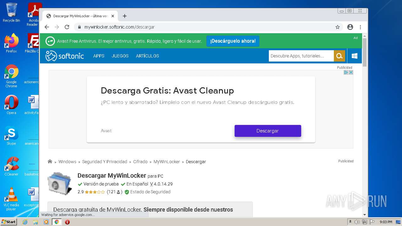Go back using the browser back arrow
Viewport: 402px width, 226px height.
click(x=47, y=27)
